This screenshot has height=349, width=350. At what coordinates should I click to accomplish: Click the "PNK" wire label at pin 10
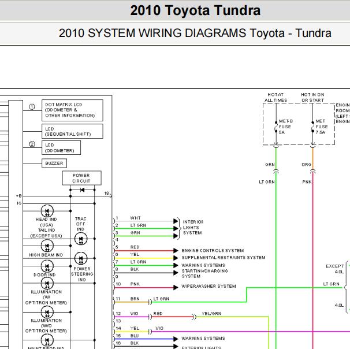135,284
